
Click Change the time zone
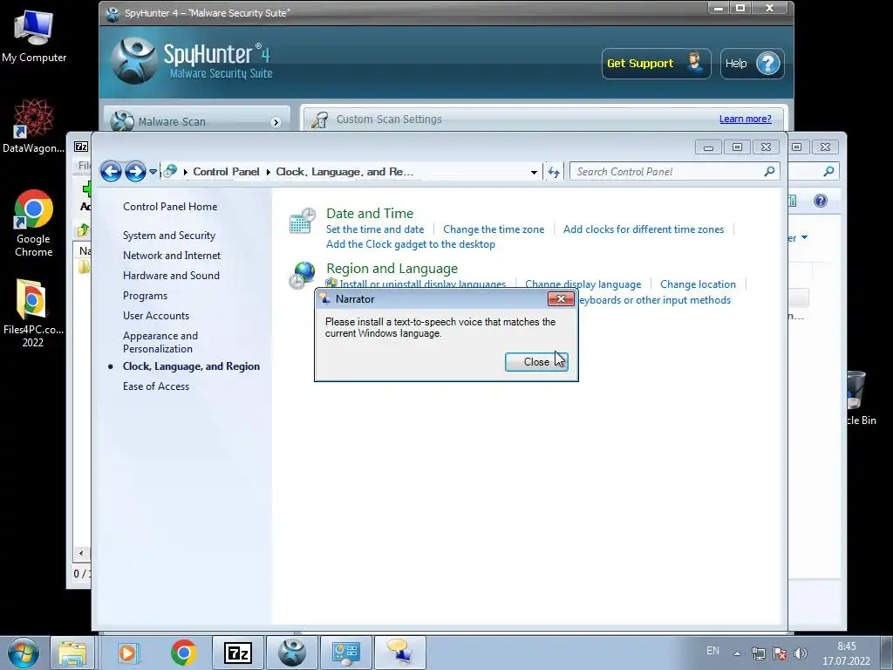tap(494, 229)
